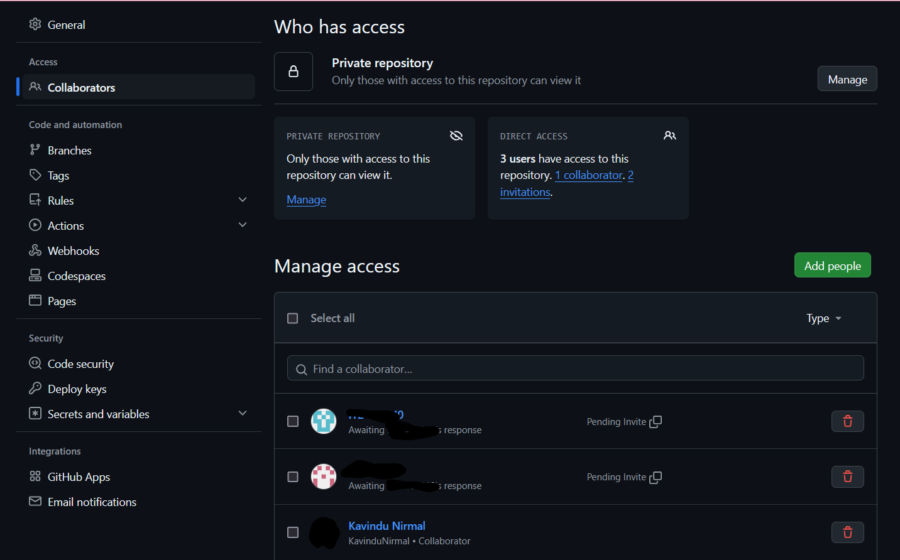This screenshot has width=900, height=560.
Task: Remove the first pending invitation via trash icon
Action: (x=847, y=421)
